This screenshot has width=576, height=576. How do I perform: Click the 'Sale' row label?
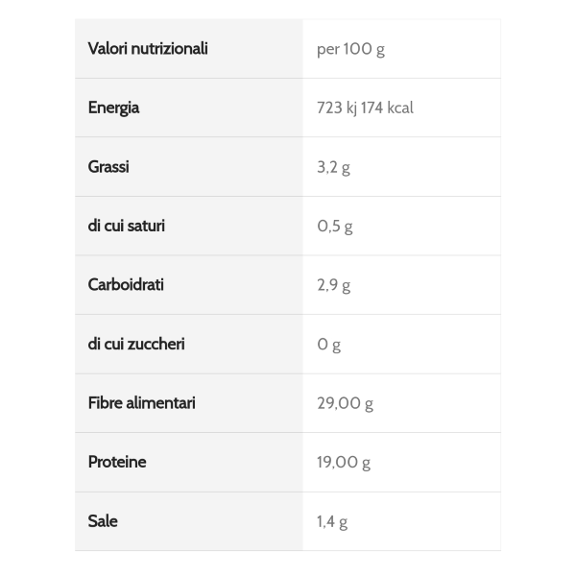pos(103,521)
